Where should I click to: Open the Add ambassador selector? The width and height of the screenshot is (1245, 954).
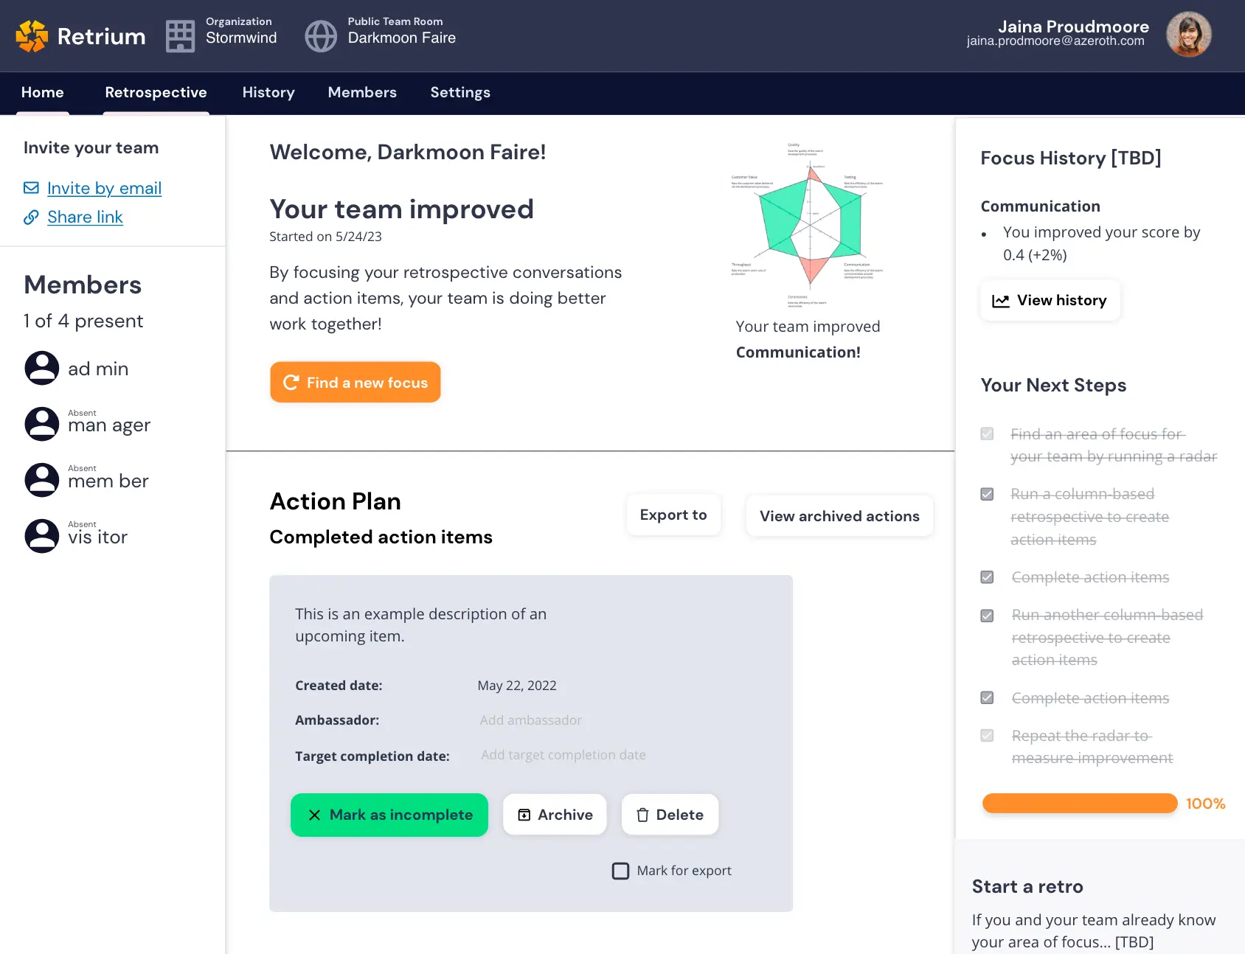click(530, 720)
